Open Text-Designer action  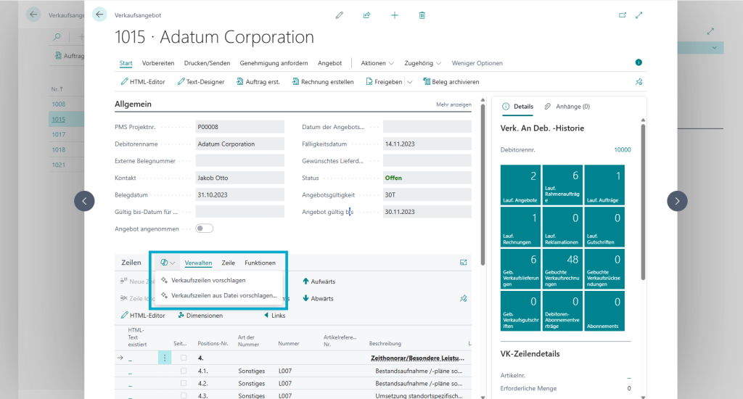[201, 82]
